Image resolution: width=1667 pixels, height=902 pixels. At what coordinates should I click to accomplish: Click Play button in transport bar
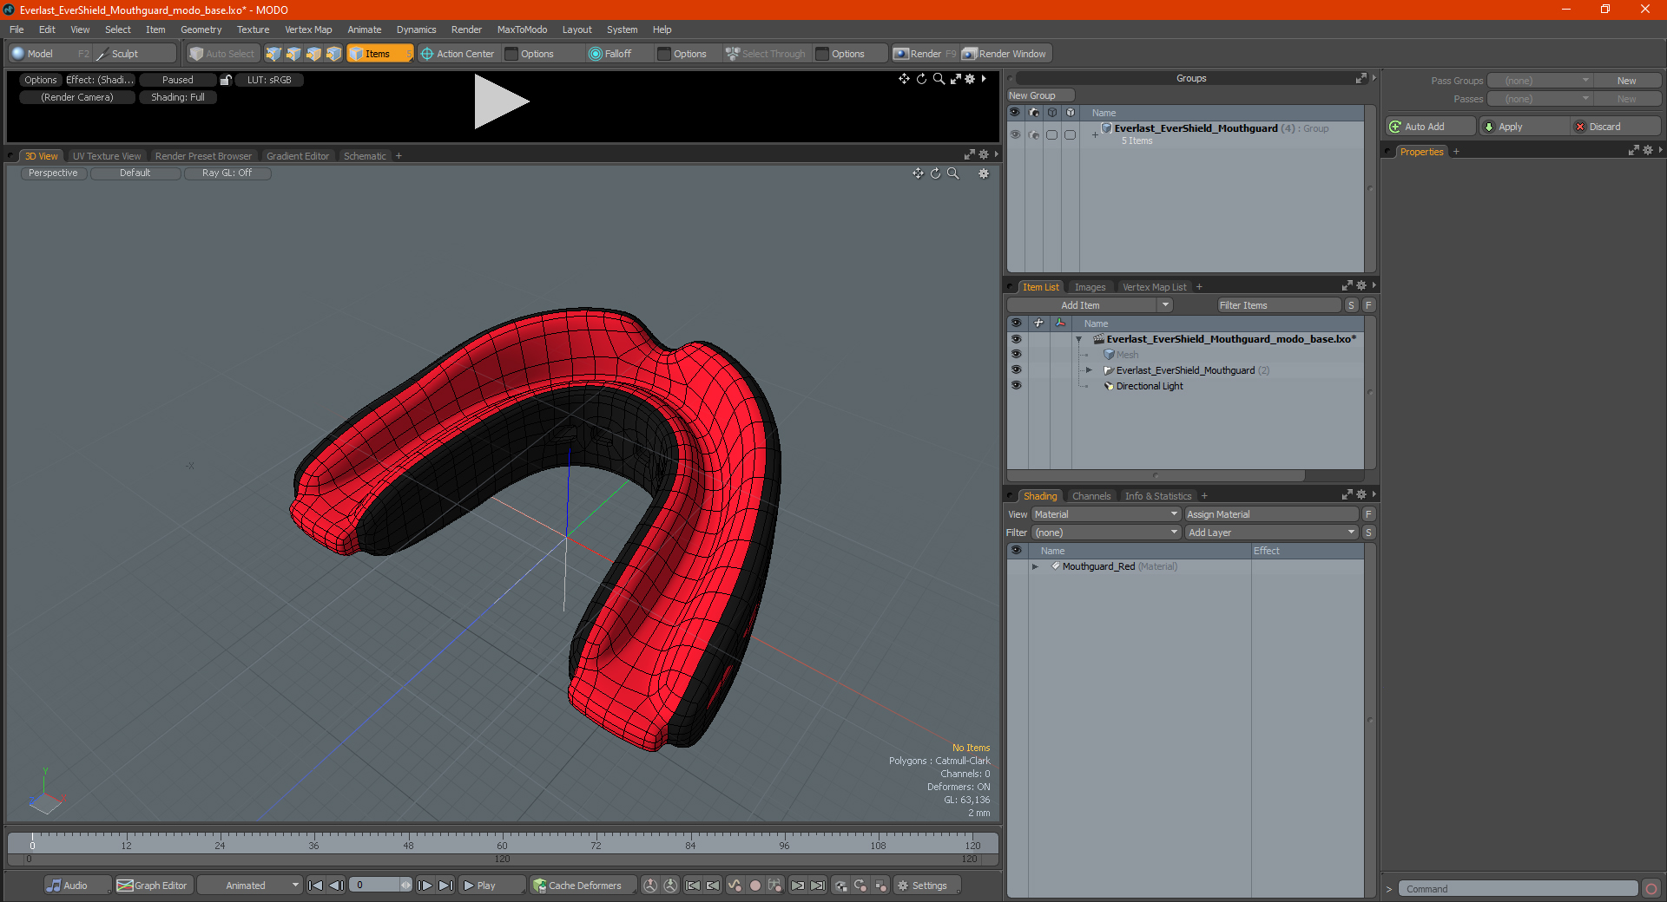pos(491,886)
